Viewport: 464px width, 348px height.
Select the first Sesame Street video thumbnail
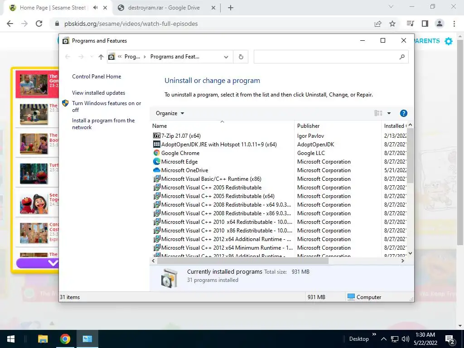[34, 84]
